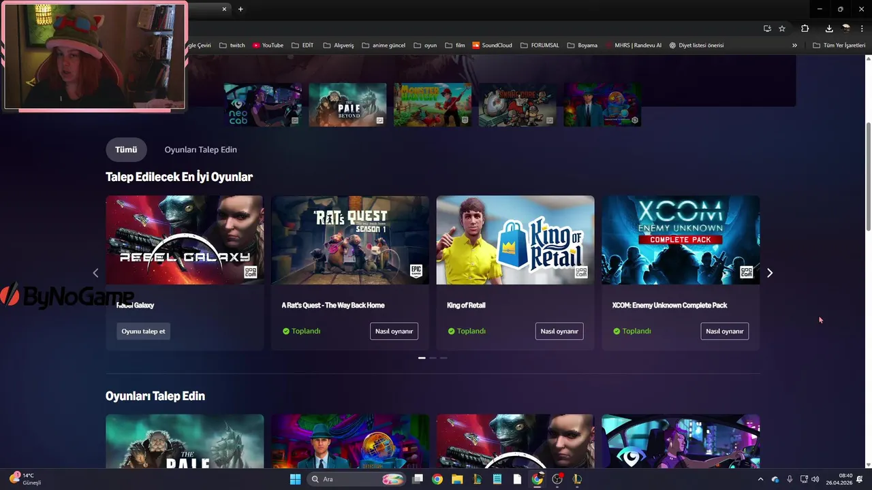Switch to the Tümü tab

(126, 150)
